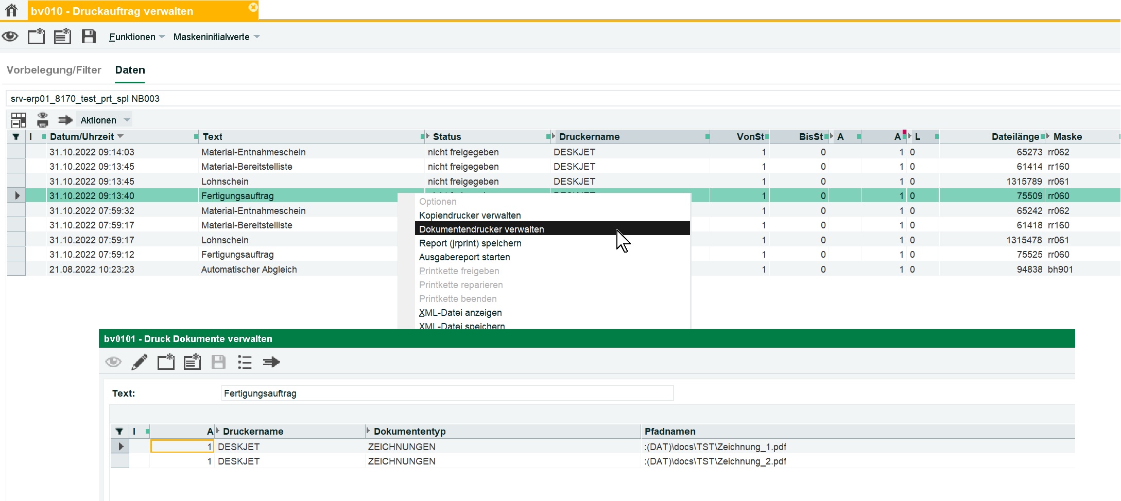Click the list icon in bv0101 toolbar

click(244, 362)
